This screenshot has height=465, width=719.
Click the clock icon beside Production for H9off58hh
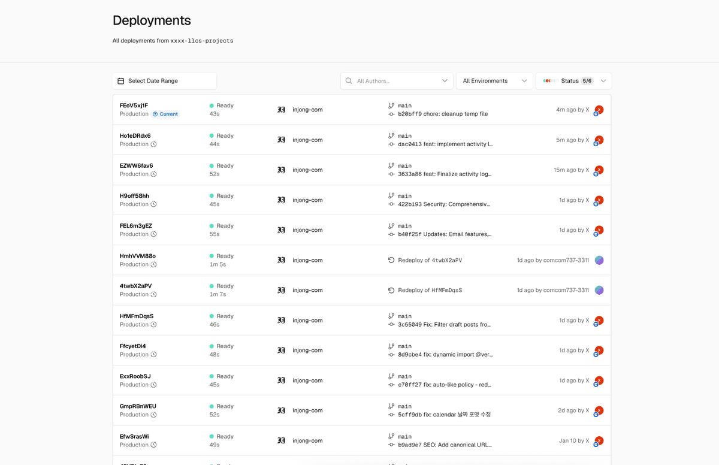coord(153,204)
